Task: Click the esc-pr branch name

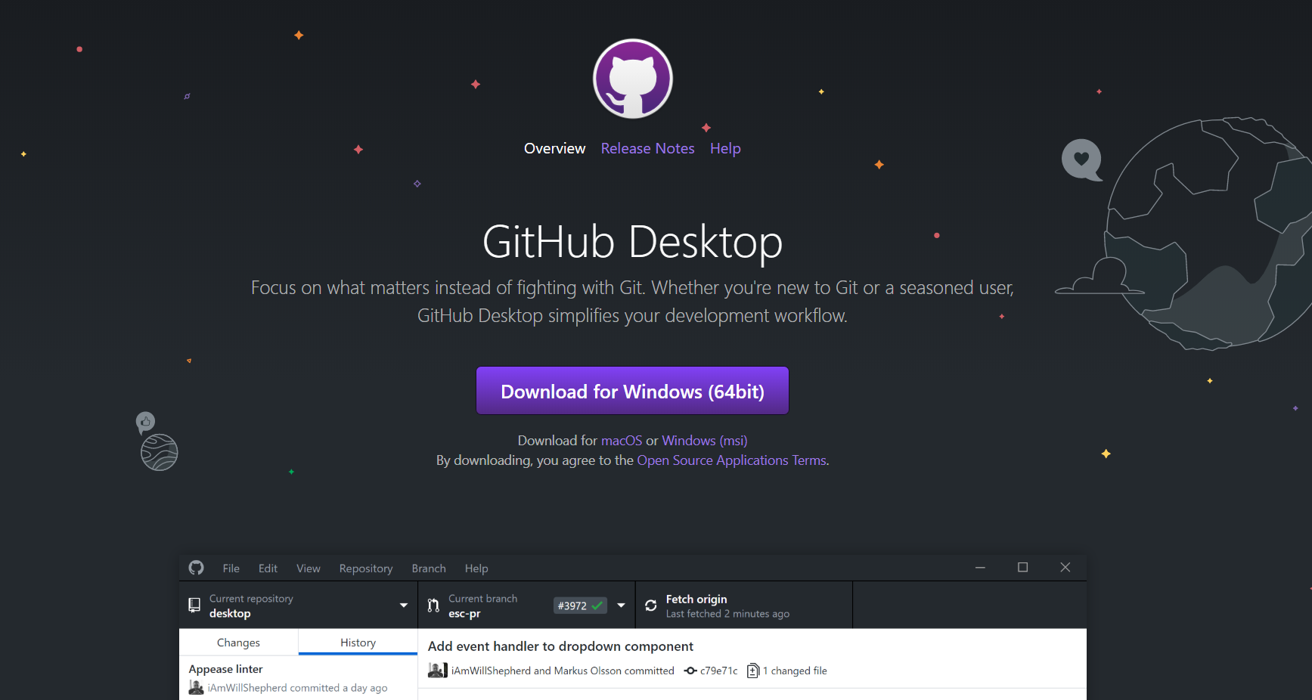Action: 464,614
